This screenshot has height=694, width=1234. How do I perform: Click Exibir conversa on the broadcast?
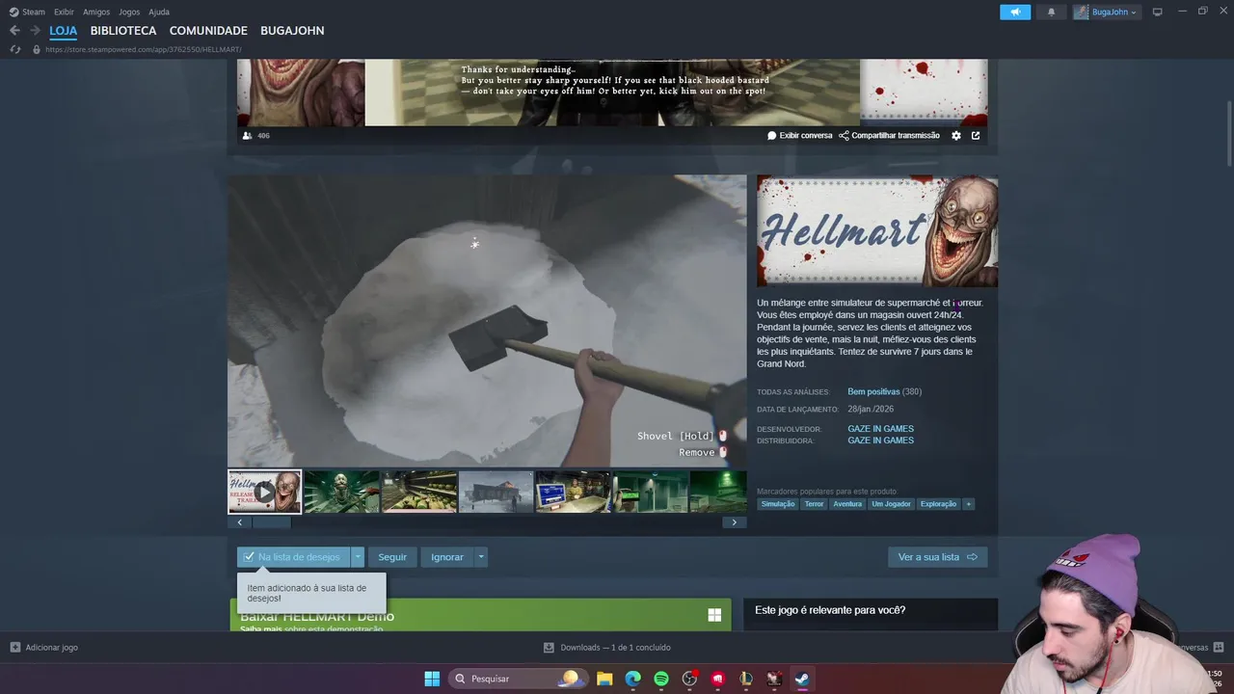pos(799,136)
